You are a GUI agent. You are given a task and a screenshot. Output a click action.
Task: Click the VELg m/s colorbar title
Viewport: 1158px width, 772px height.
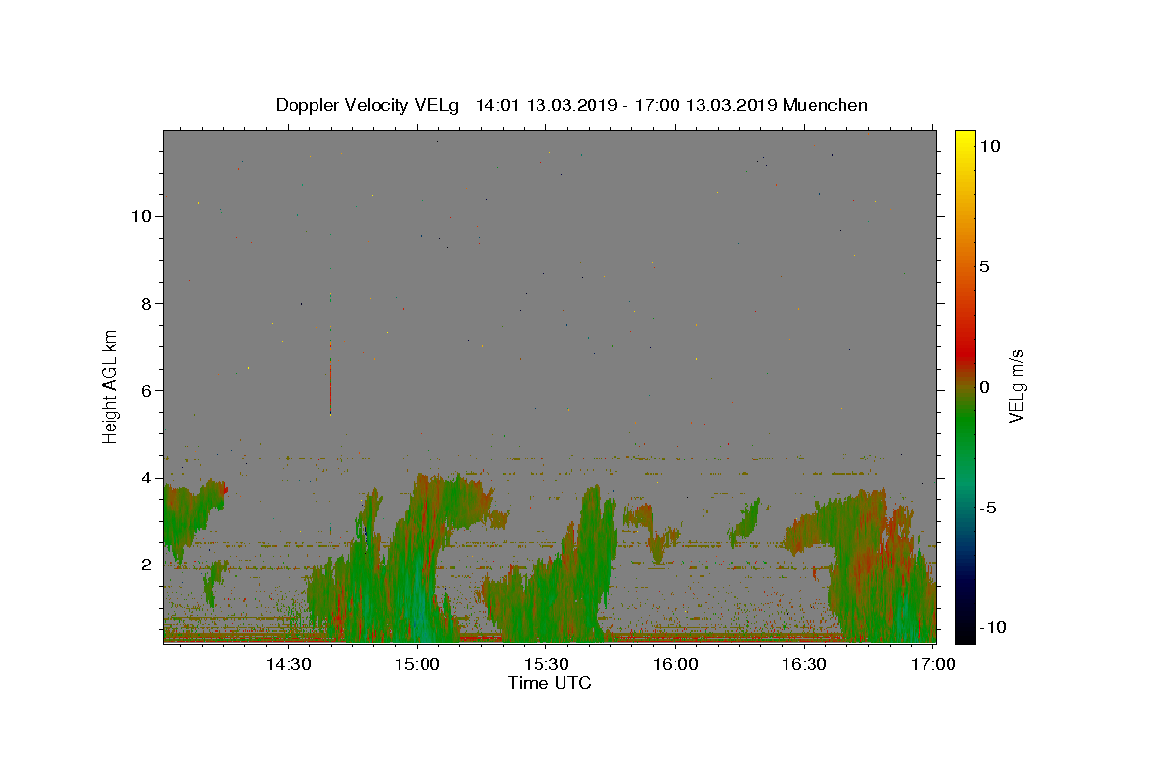coord(1016,386)
